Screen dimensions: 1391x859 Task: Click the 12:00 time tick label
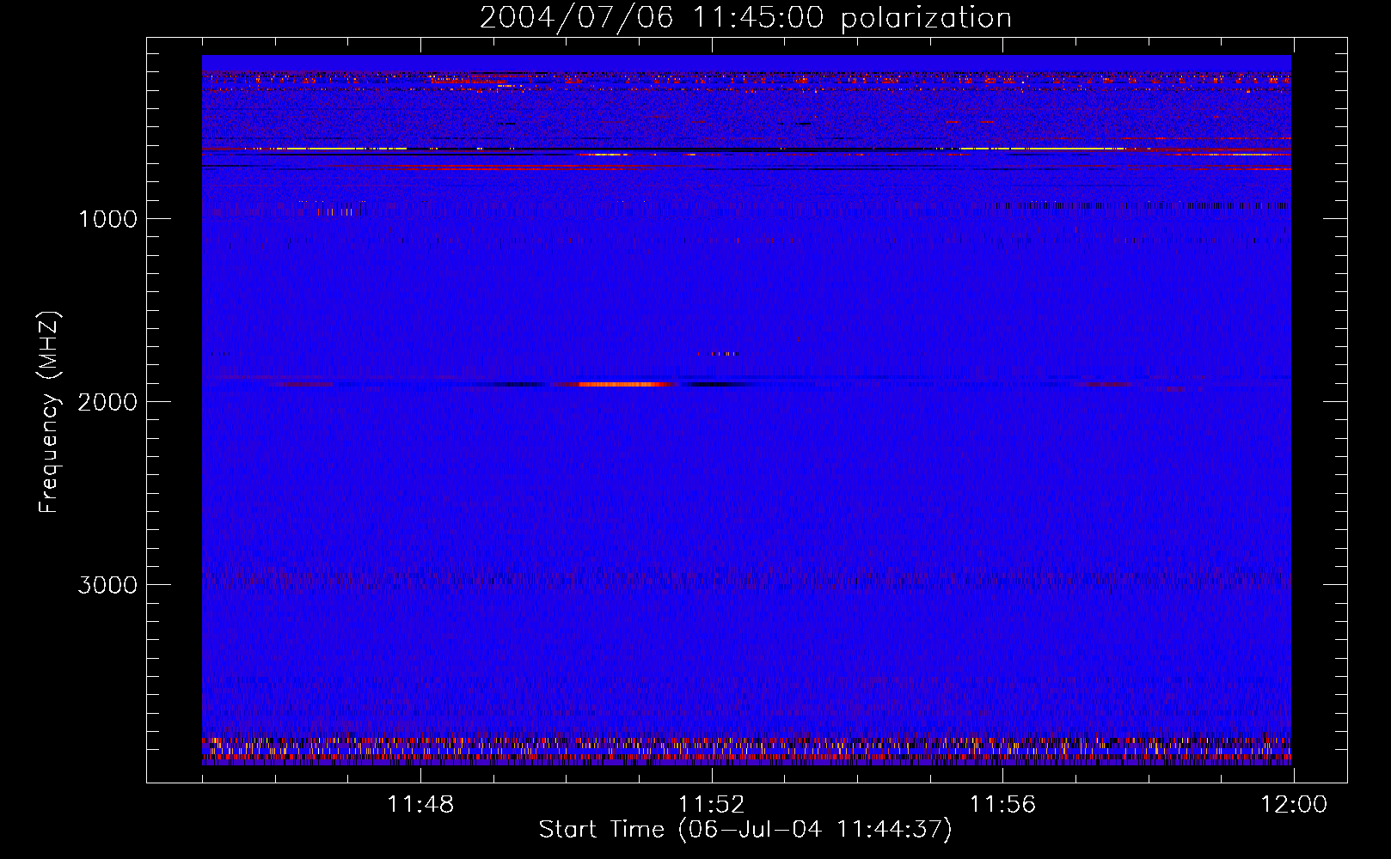(x=1294, y=805)
